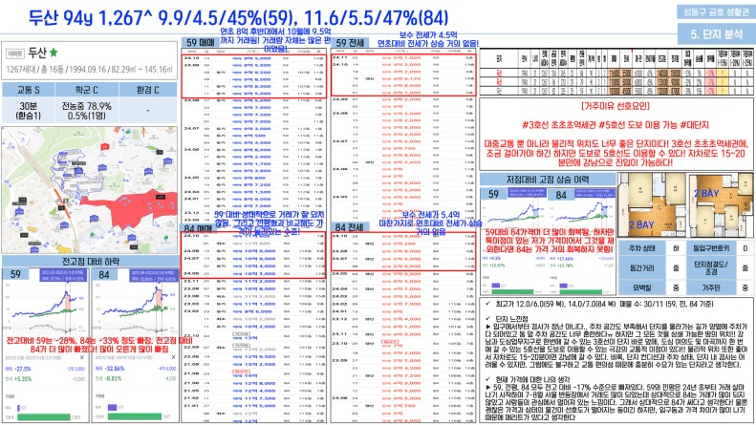
Task: Click the [거주이유 선호요인] heading
Action: tap(616, 106)
